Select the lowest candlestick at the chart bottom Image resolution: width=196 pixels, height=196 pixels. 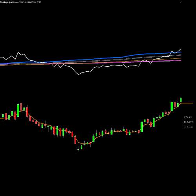[x=78, y=149]
